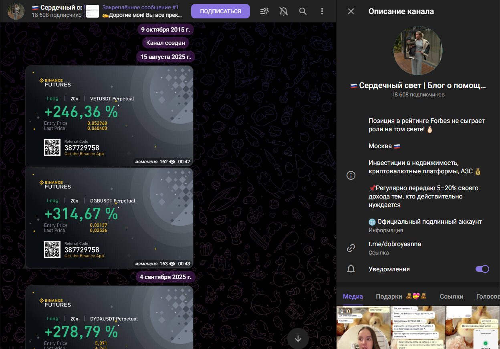Click timestamp 00:43 on DGBUSDT post
This screenshot has width=500, height=349.
coord(184,264)
